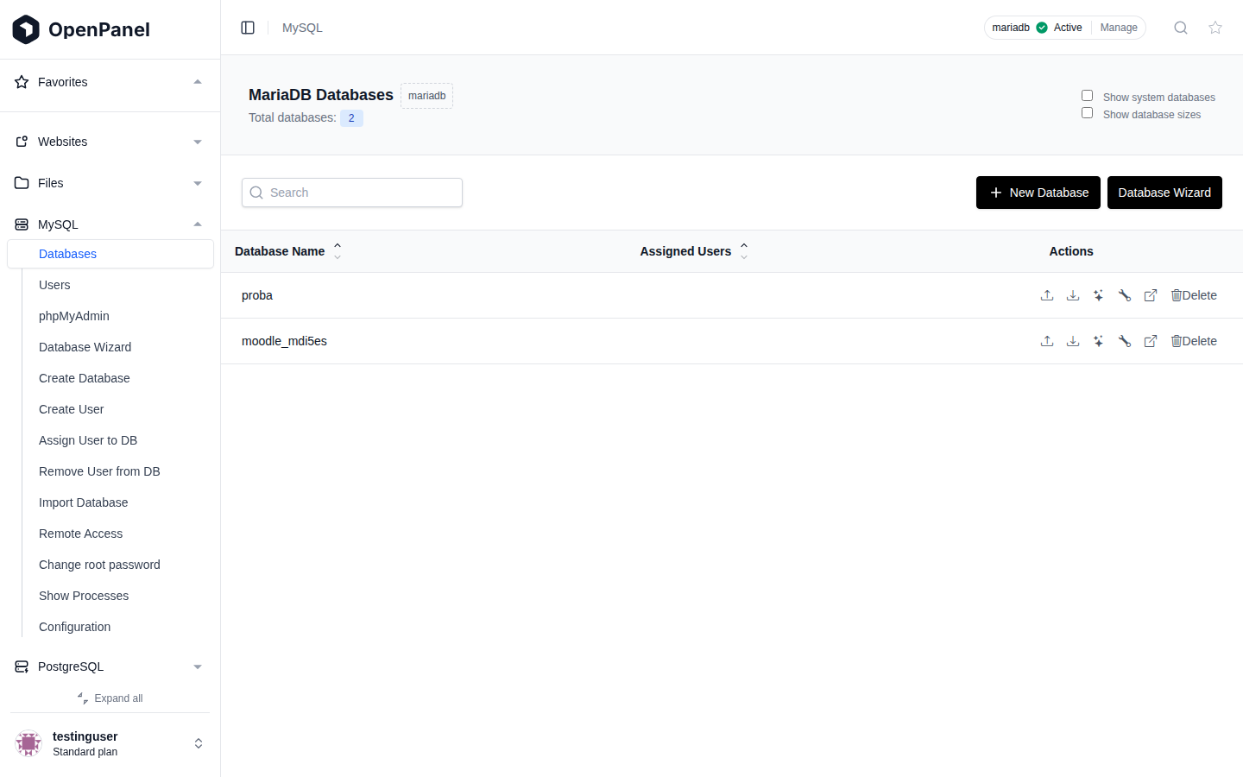Image resolution: width=1243 pixels, height=777 pixels.
Task: Enable Show system databases checkbox
Action: tap(1088, 96)
